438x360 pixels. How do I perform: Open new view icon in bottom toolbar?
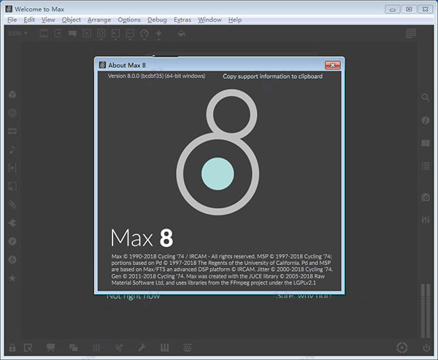(28, 348)
